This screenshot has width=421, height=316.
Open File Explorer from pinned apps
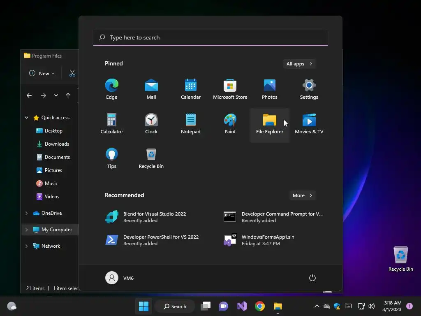click(x=270, y=125)
